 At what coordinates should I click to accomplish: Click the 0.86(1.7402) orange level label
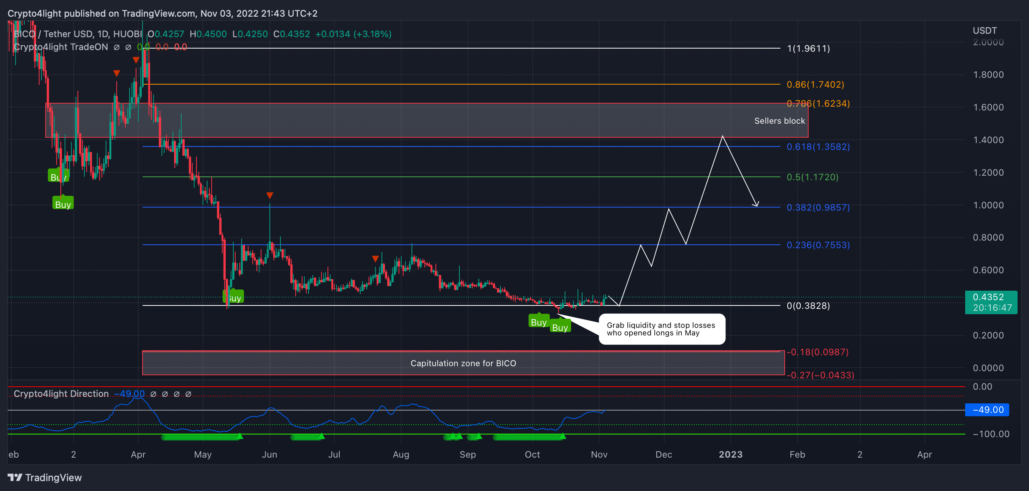point(815,84)
